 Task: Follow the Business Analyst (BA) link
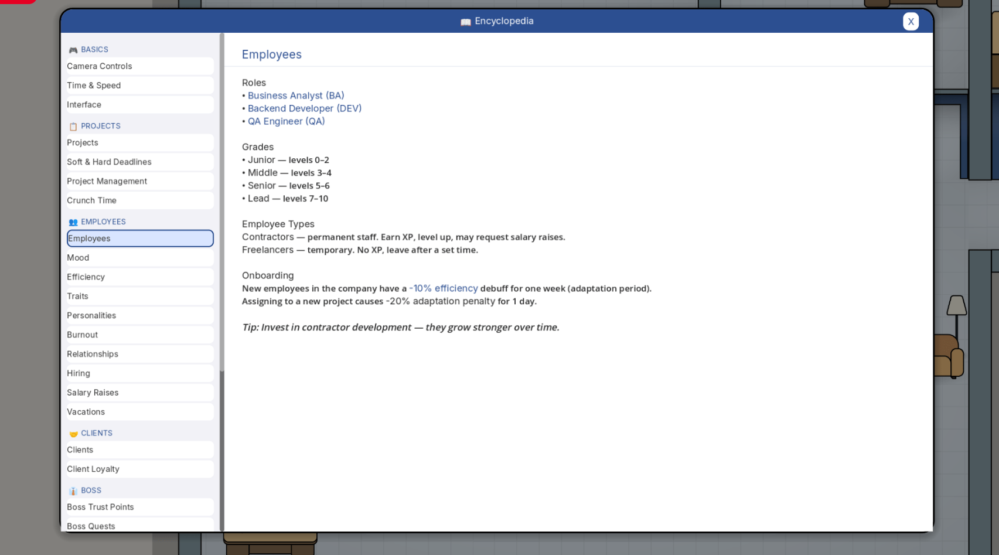tap(296, 96)
